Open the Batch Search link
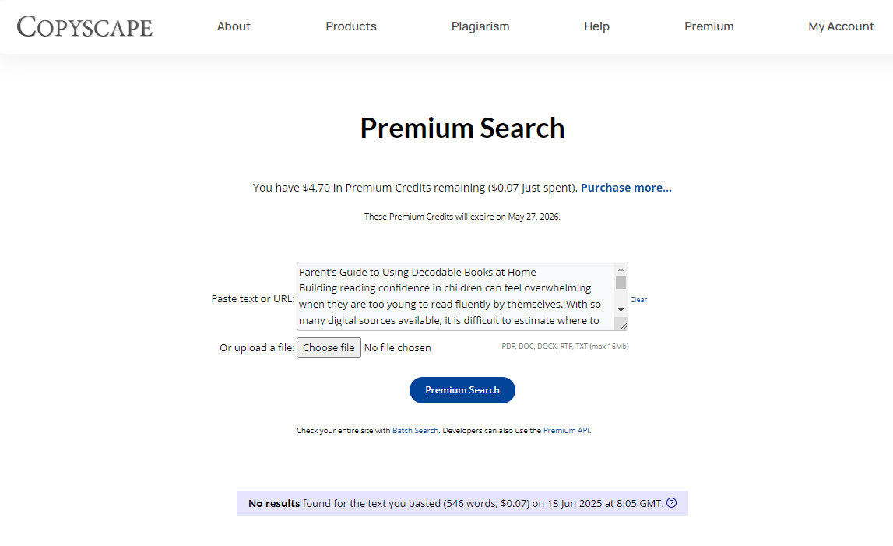The image size is (893, 546). [x=415, y=431]
